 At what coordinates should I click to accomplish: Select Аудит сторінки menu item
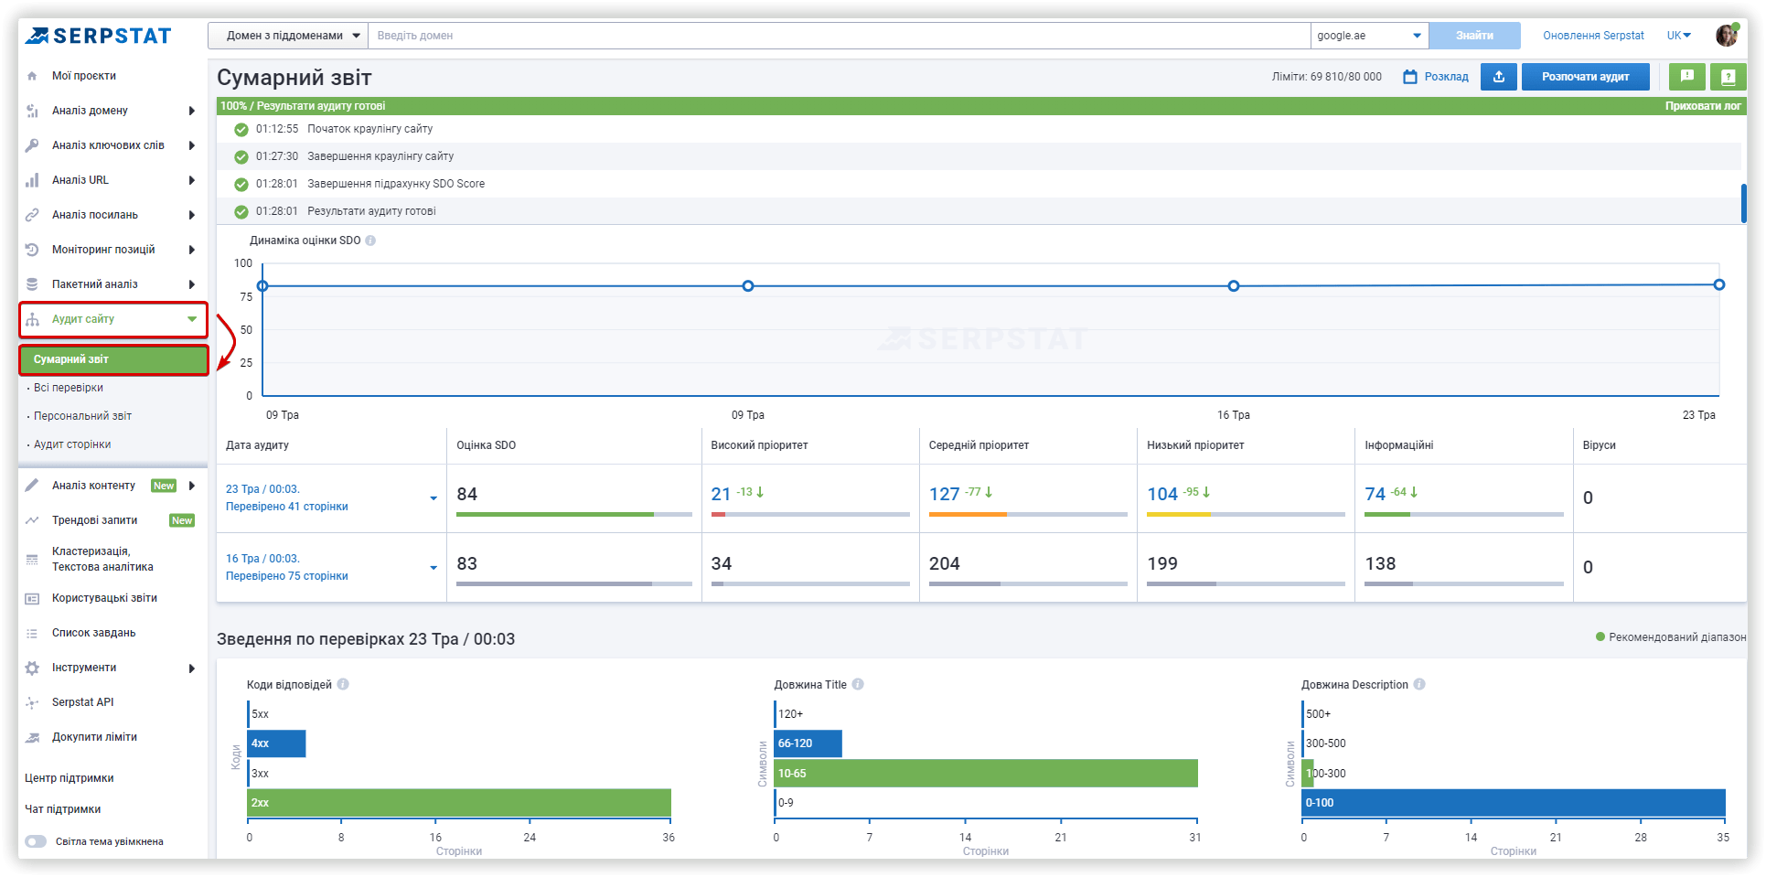click(72, 444)
